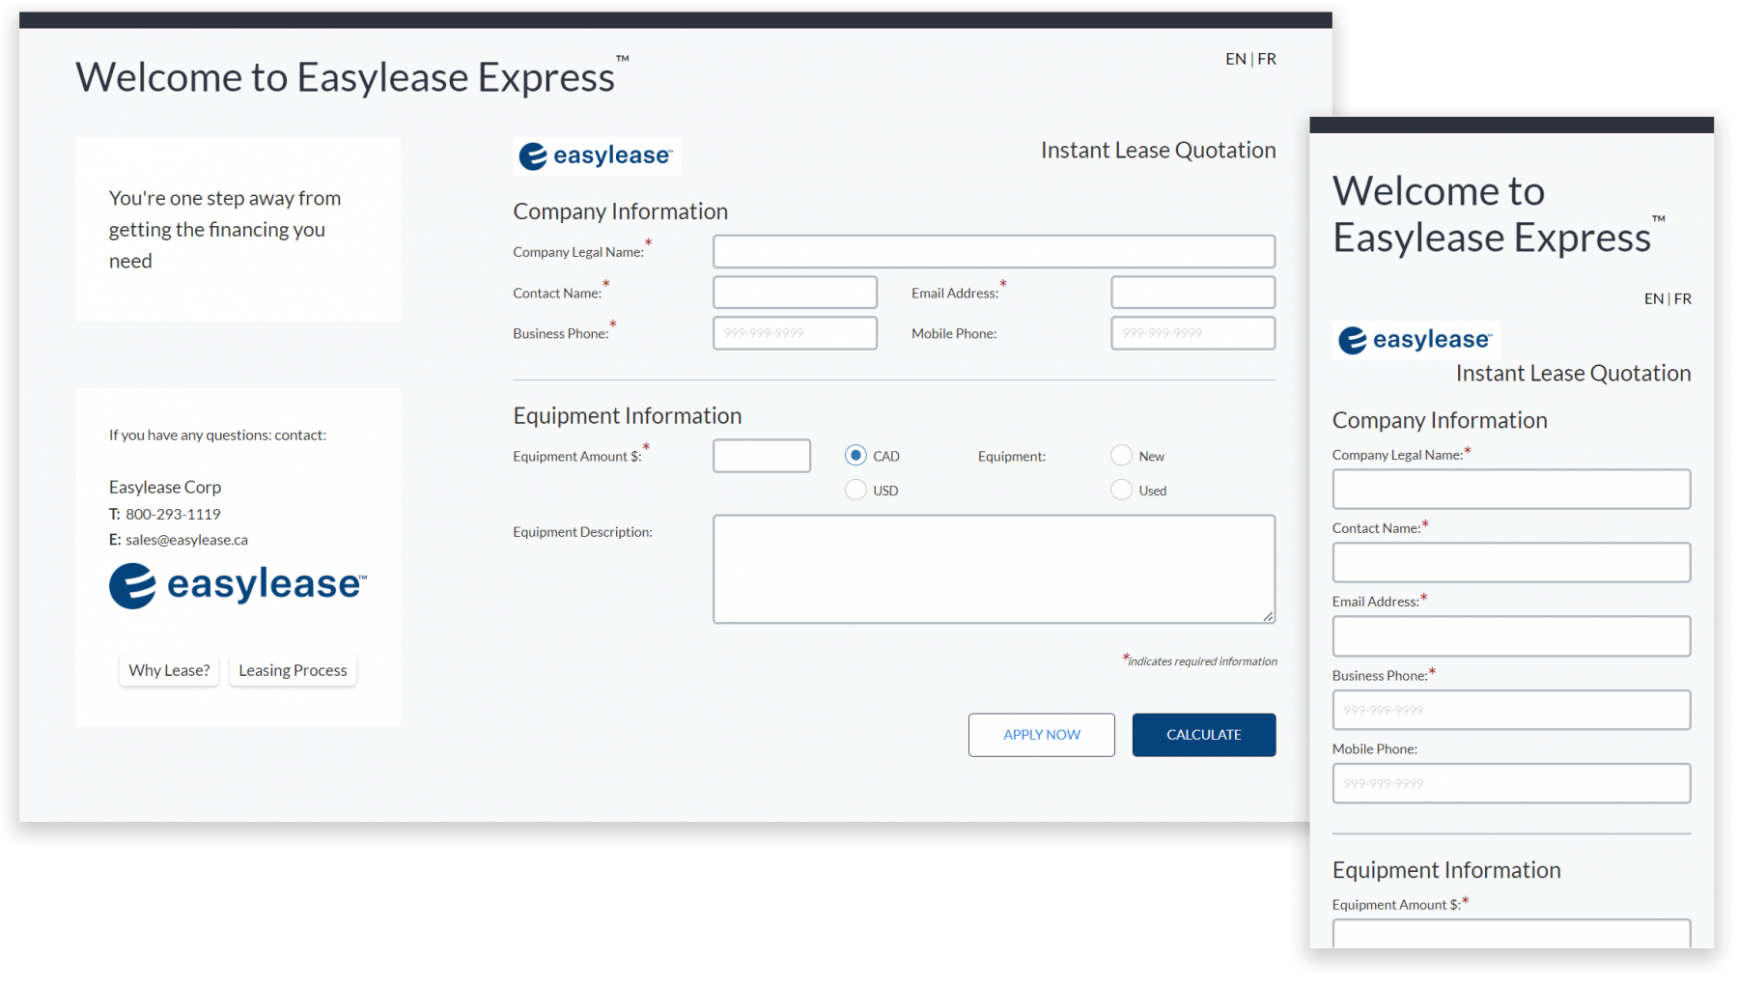Select the EN language option
The height and width of the screenshot is (985, 1738).
pyautogui.click(x=1235, y=59)
